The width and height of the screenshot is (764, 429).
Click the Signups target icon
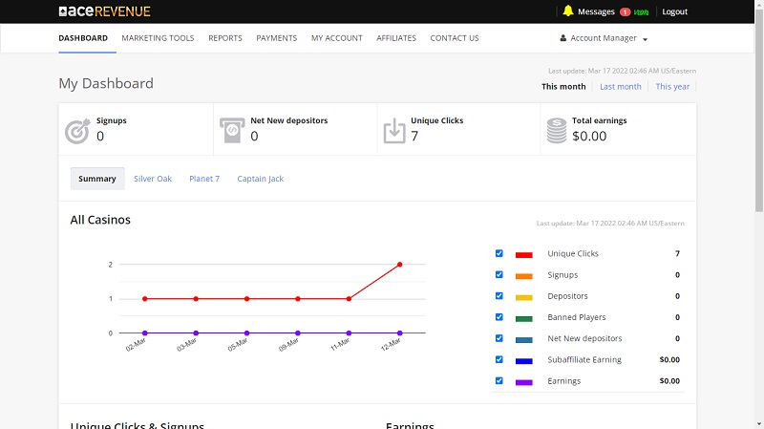pos(77,131)
